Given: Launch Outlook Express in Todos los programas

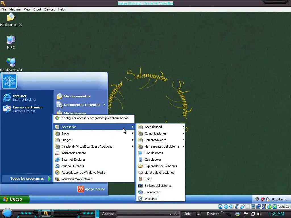Looking at the screenshot, I should click(94, 166).
